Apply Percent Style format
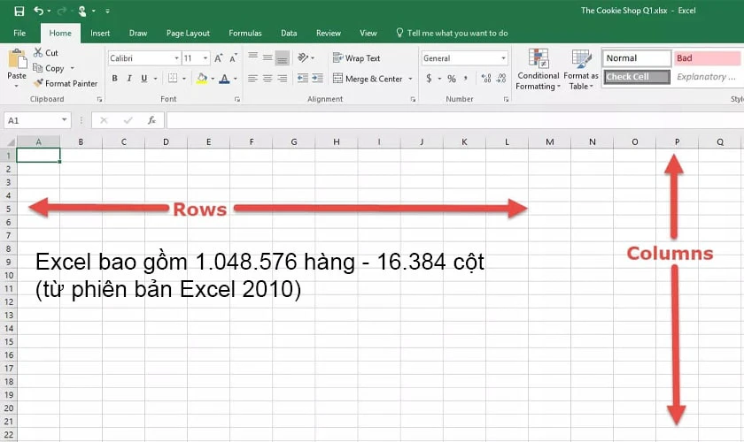The height and width of the screenshot is (442, 744). pyautogui.click(x=452, y=79)
